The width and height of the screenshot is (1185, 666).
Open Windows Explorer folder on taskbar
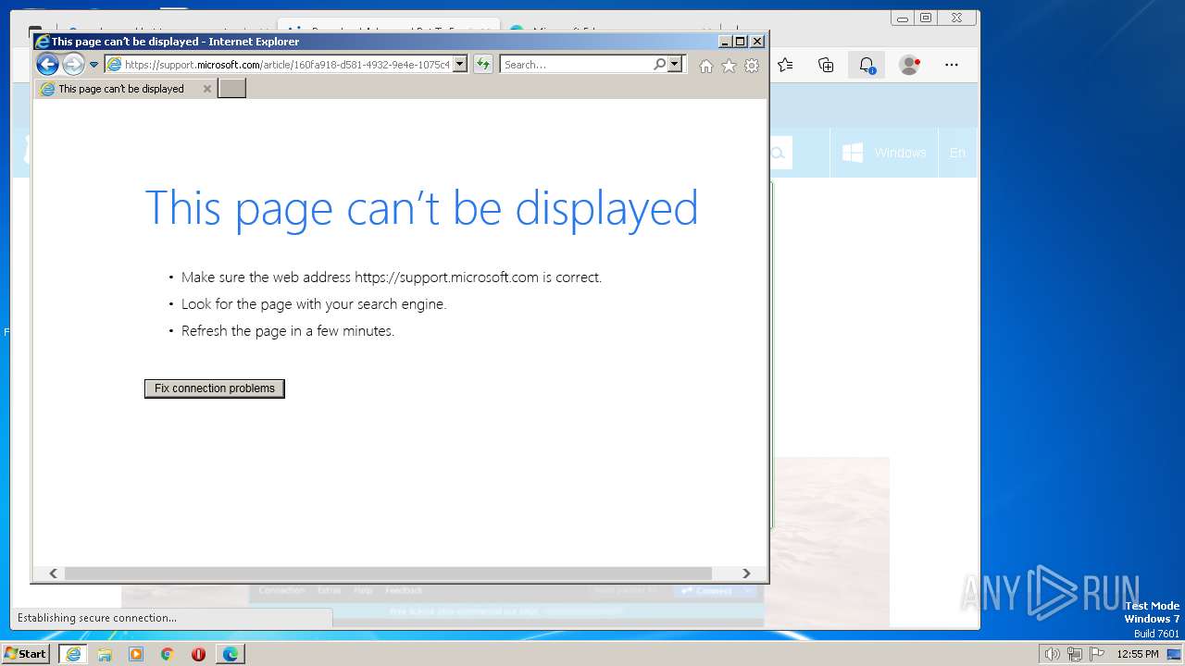coord(105,654)
